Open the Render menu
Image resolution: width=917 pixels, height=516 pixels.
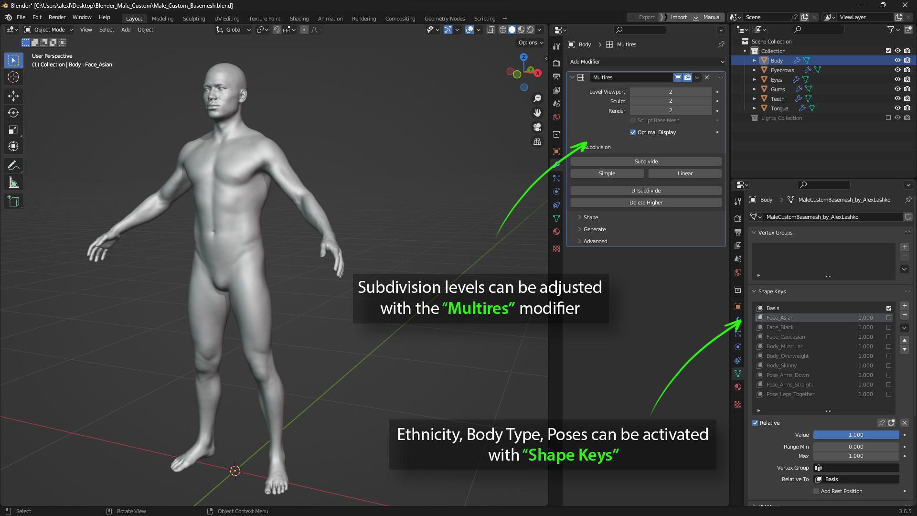pyautogui.click(x=57, y=17)
